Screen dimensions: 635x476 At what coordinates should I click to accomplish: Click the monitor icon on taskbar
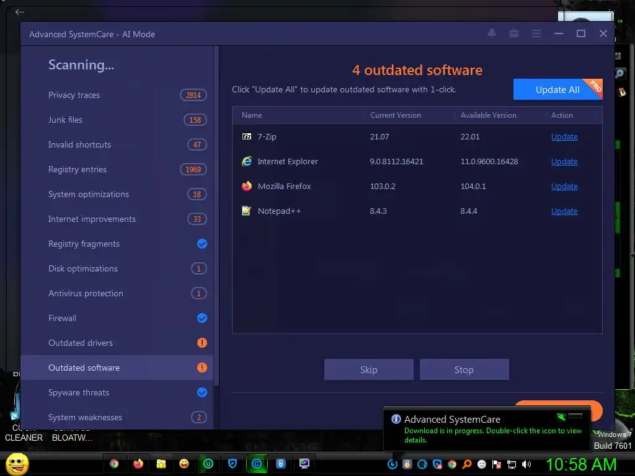tap(304, 464)
